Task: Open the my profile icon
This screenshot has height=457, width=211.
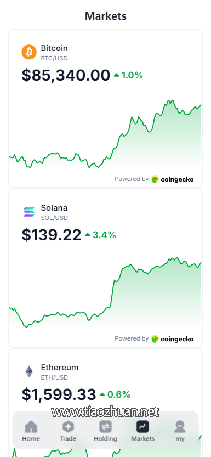Action: click(180, 427)
